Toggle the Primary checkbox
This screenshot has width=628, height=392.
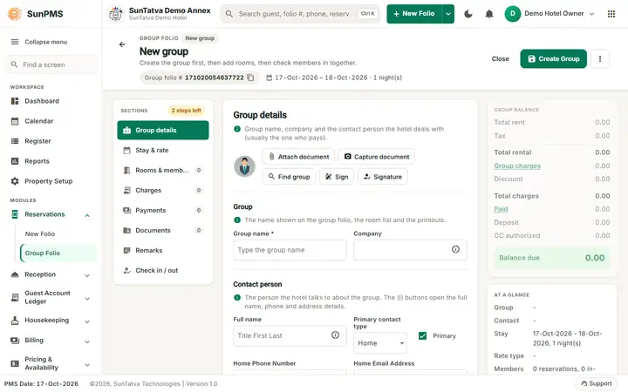point(422,335)
